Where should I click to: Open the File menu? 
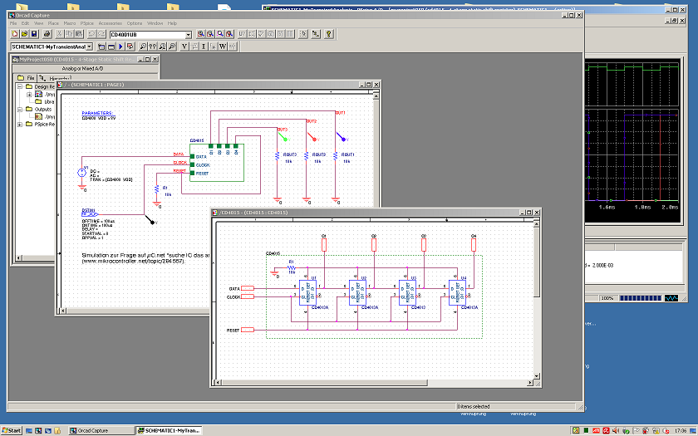click(13, 23)
